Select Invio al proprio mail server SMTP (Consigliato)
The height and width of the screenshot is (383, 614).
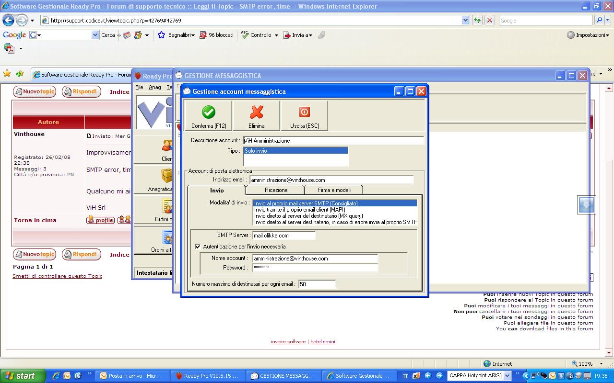[x=335, y=203]
